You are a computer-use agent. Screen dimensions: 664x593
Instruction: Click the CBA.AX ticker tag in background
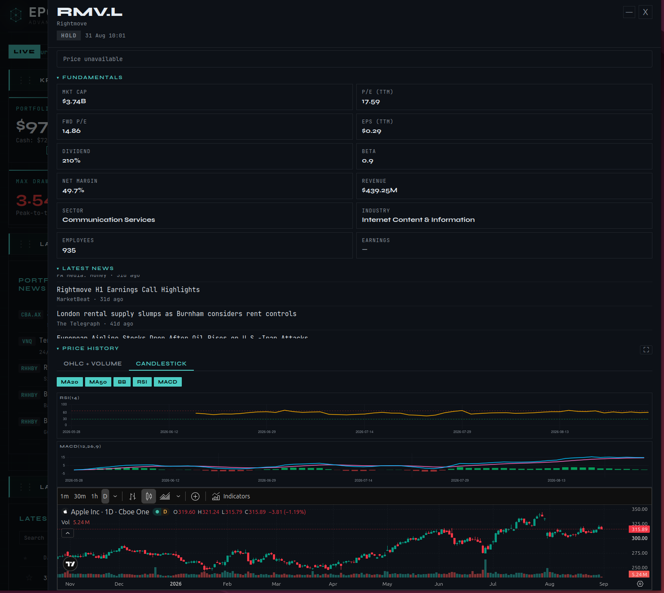point(31,315)
